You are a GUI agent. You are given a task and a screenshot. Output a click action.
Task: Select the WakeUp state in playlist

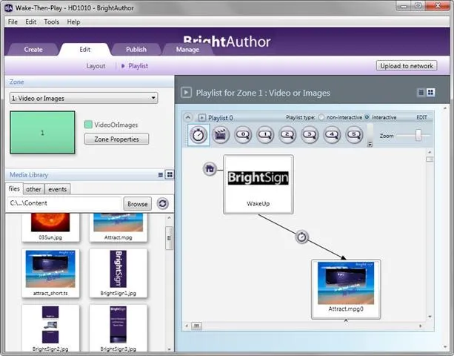[258, 185]
